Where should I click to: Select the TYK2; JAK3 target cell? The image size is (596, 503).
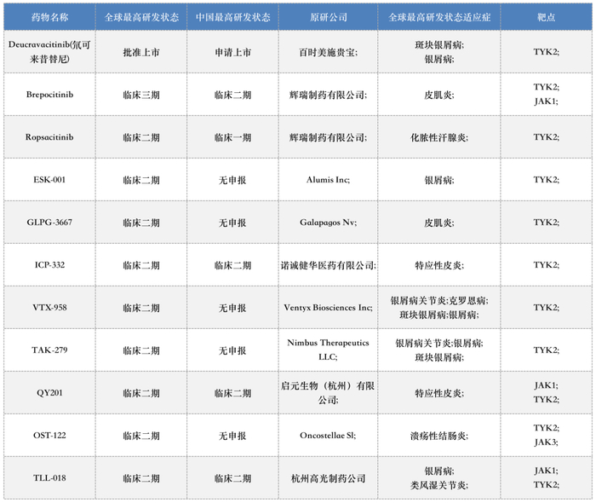(x=547, y=436)
